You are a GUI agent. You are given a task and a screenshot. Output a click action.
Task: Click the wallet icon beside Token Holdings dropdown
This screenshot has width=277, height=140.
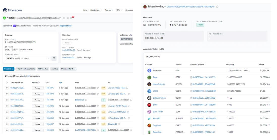tap(54, 58)
